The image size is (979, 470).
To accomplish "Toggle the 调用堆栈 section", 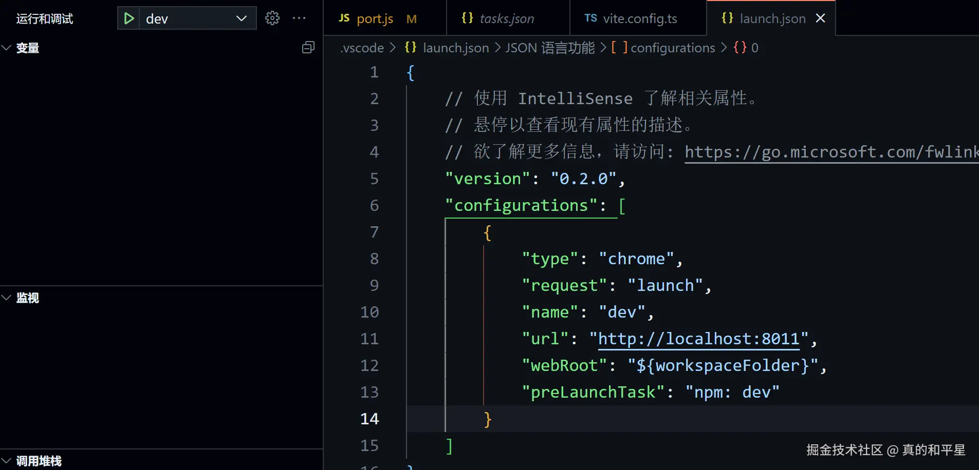I will pos(7,461).
